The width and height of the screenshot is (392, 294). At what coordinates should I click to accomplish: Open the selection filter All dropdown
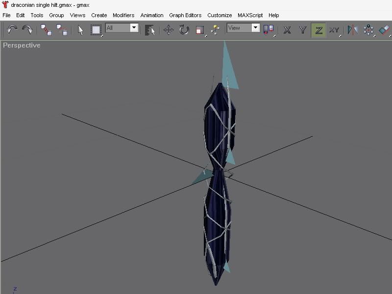122,28
